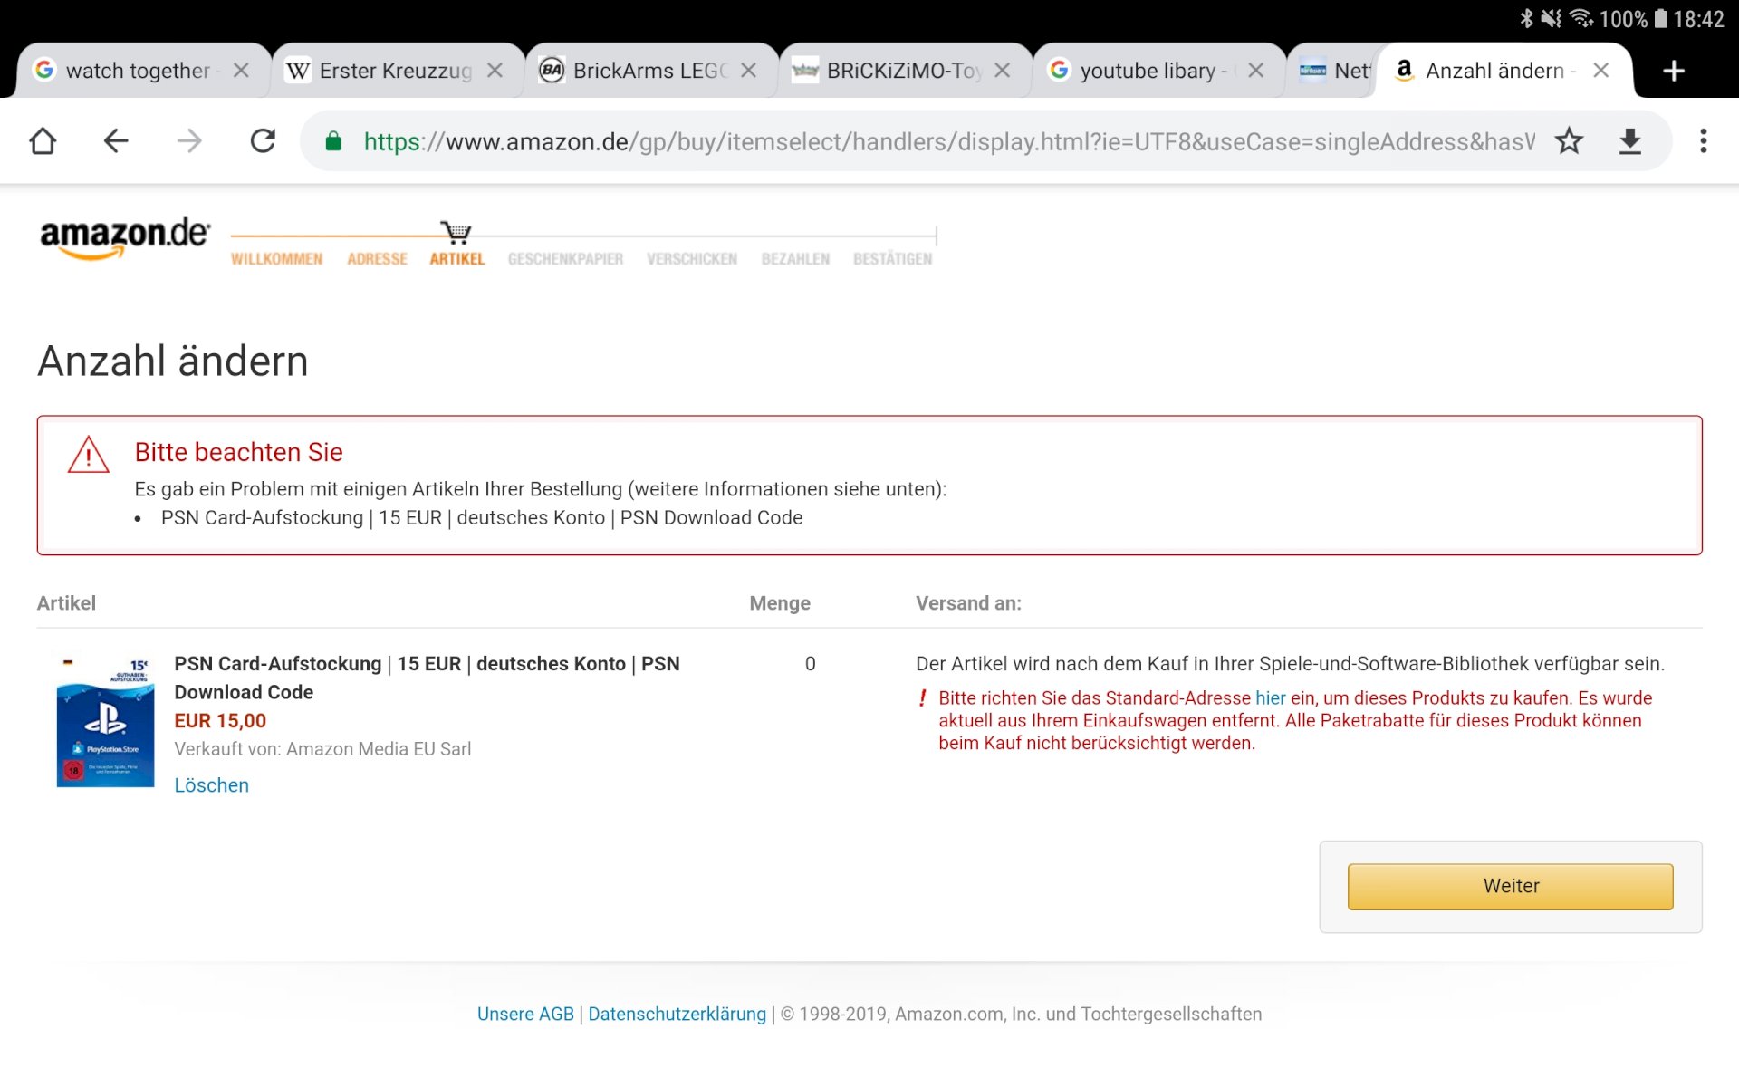Viewport: 1739px width, 1087px height.
Task: Click the 'Bitte beachten Sie' alert heading
Action: pos(238,452)
